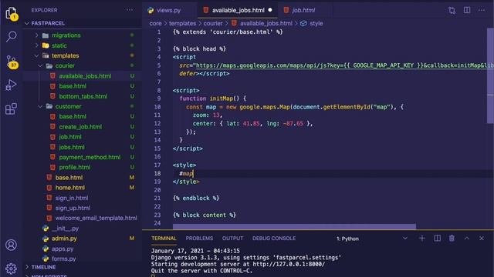Click the horizontal editor scrollbar
494x277 pixels.
tap(294, 226)
